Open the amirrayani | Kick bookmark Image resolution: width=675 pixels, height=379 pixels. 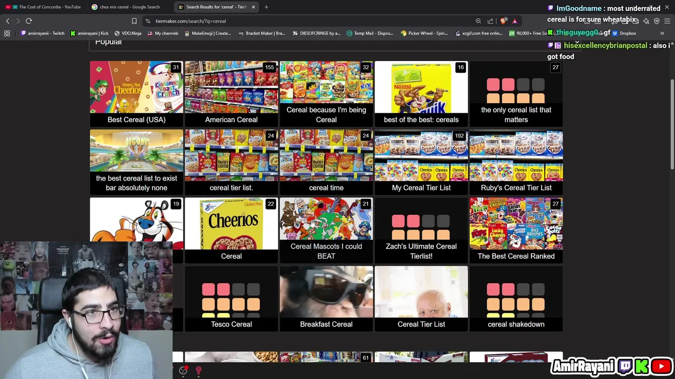tap(89, 33)
